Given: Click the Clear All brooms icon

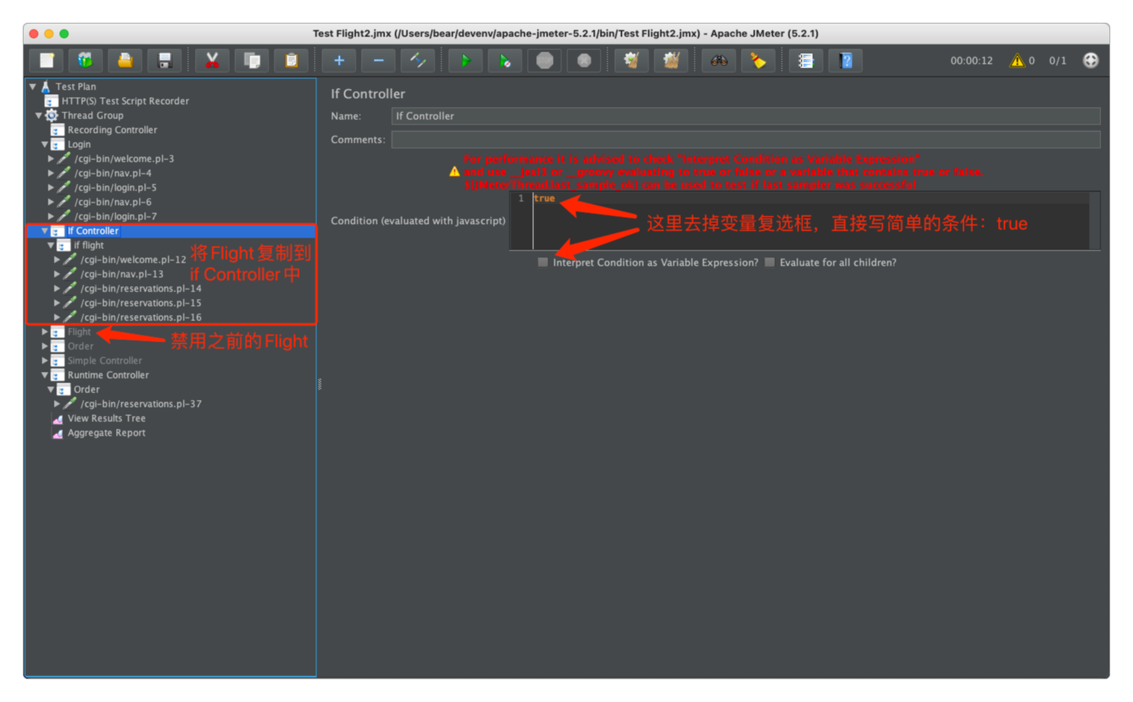Looking at the screenshot, I should 671,61.
